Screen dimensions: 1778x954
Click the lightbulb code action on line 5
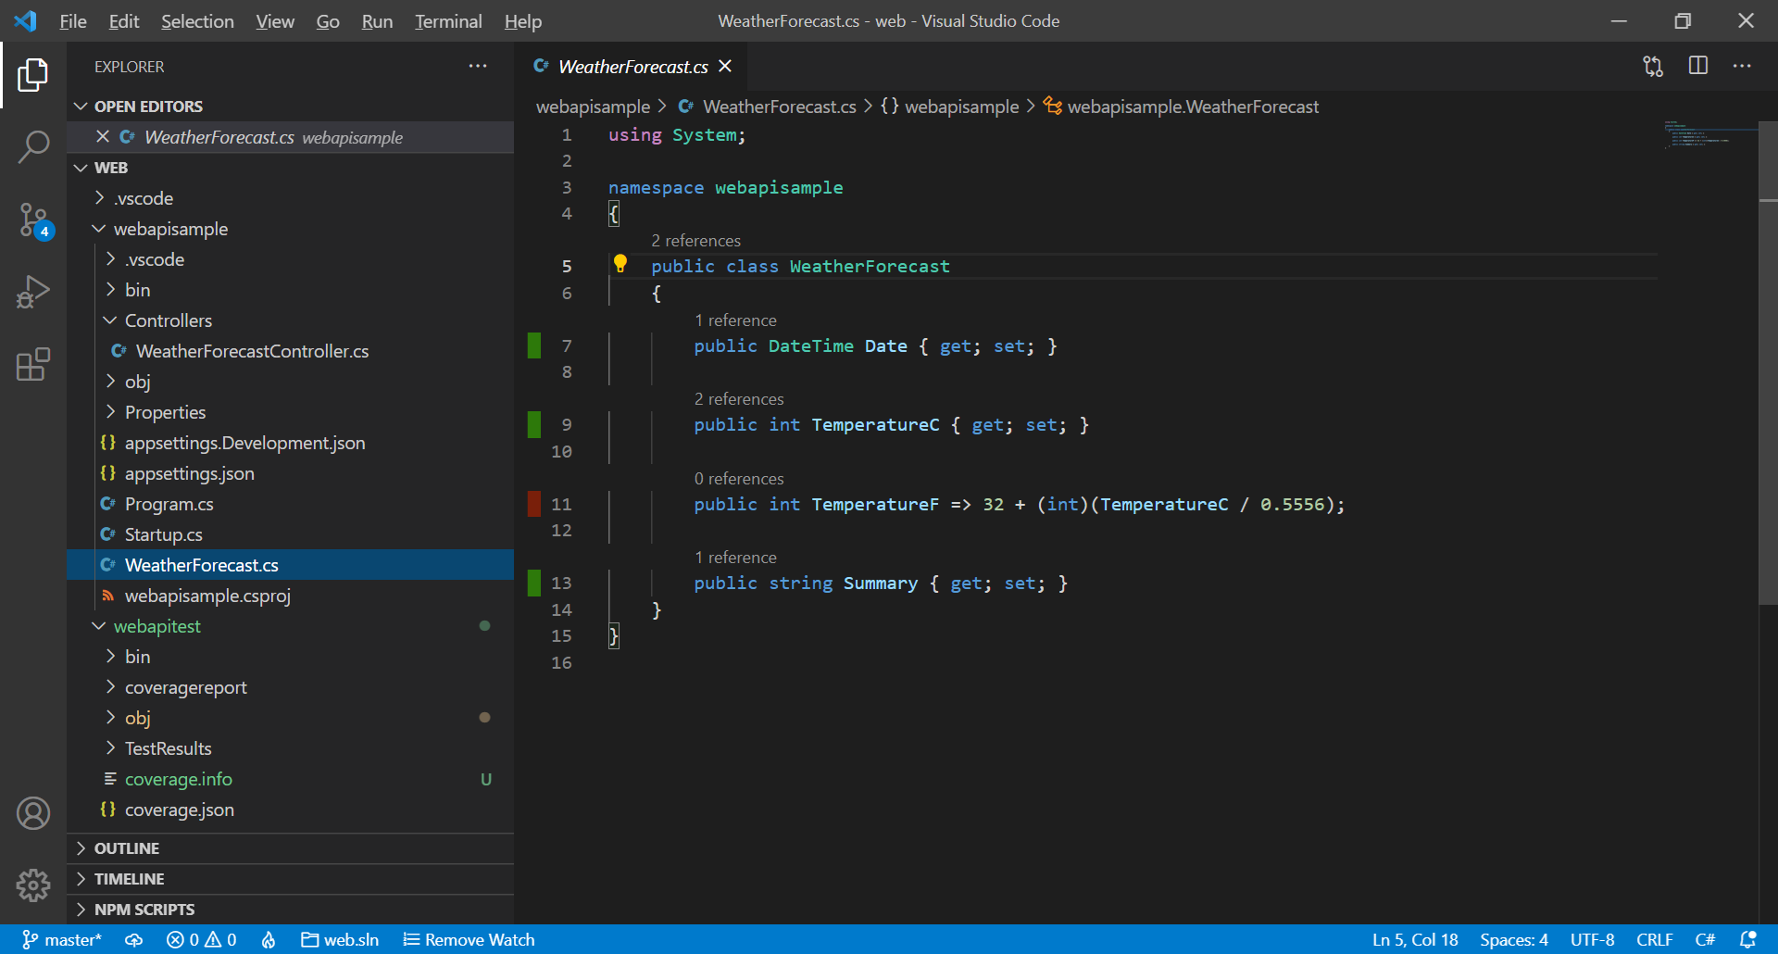[620, 264]
